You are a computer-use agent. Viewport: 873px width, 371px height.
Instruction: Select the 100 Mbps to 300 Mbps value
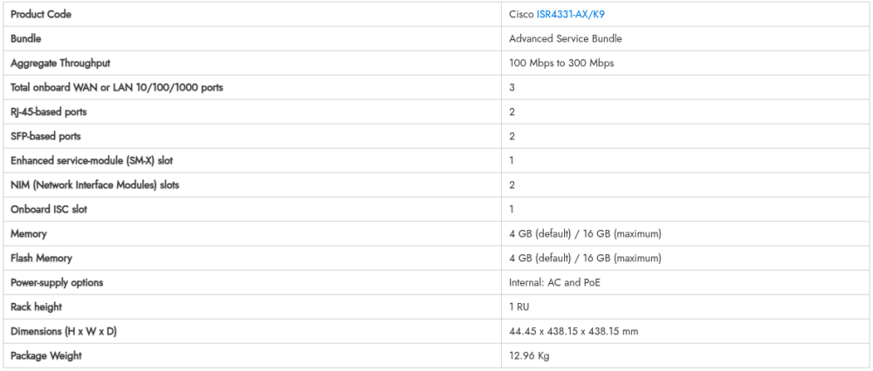pos(561,63)
